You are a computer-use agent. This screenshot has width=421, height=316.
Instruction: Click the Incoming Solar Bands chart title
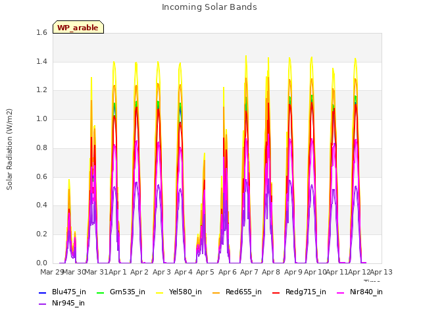pos(209,7)
